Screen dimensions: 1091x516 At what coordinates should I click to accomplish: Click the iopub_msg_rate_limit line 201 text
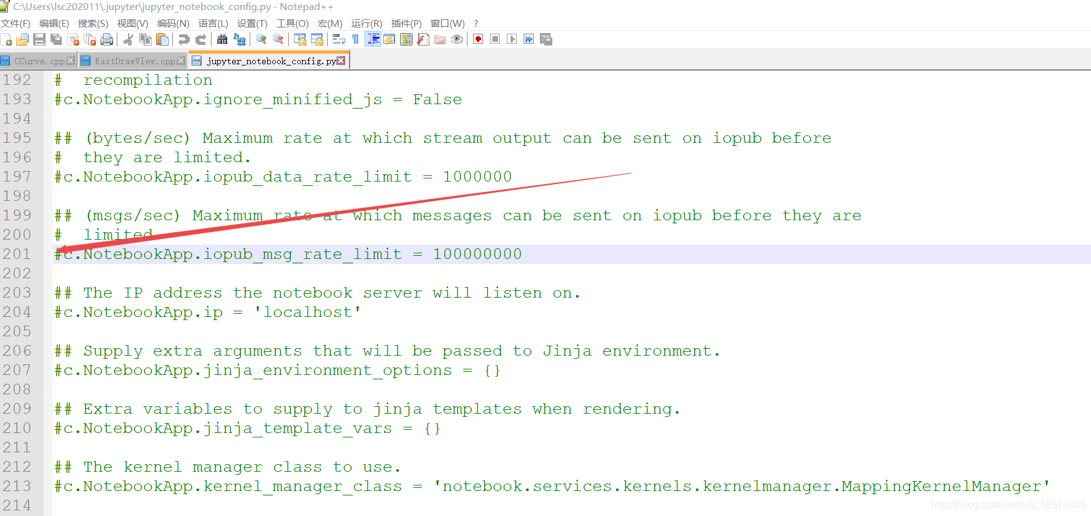pos(288,254)
